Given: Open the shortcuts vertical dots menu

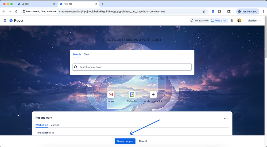Looking at the screenshot, I should 166,94.
